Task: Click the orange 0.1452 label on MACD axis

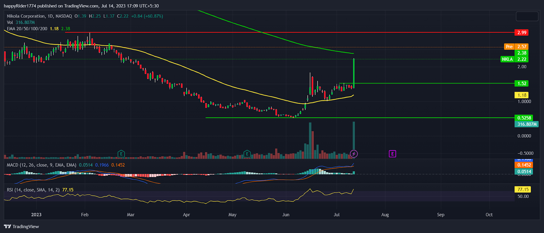Action: pos(524,165)
